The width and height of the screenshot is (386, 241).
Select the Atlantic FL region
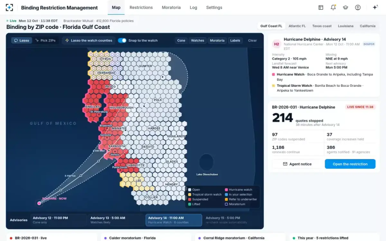(x=297, y=26)
